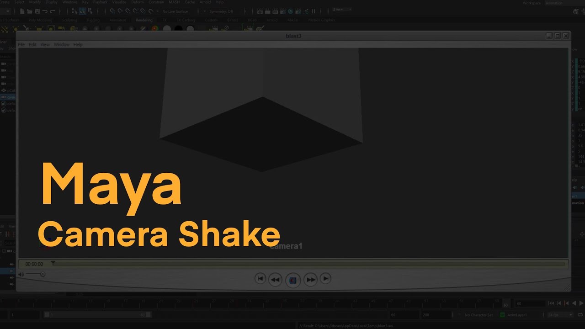
Task: Switch to the FX Caching shelf tab
Action: (x=186, y=20)
